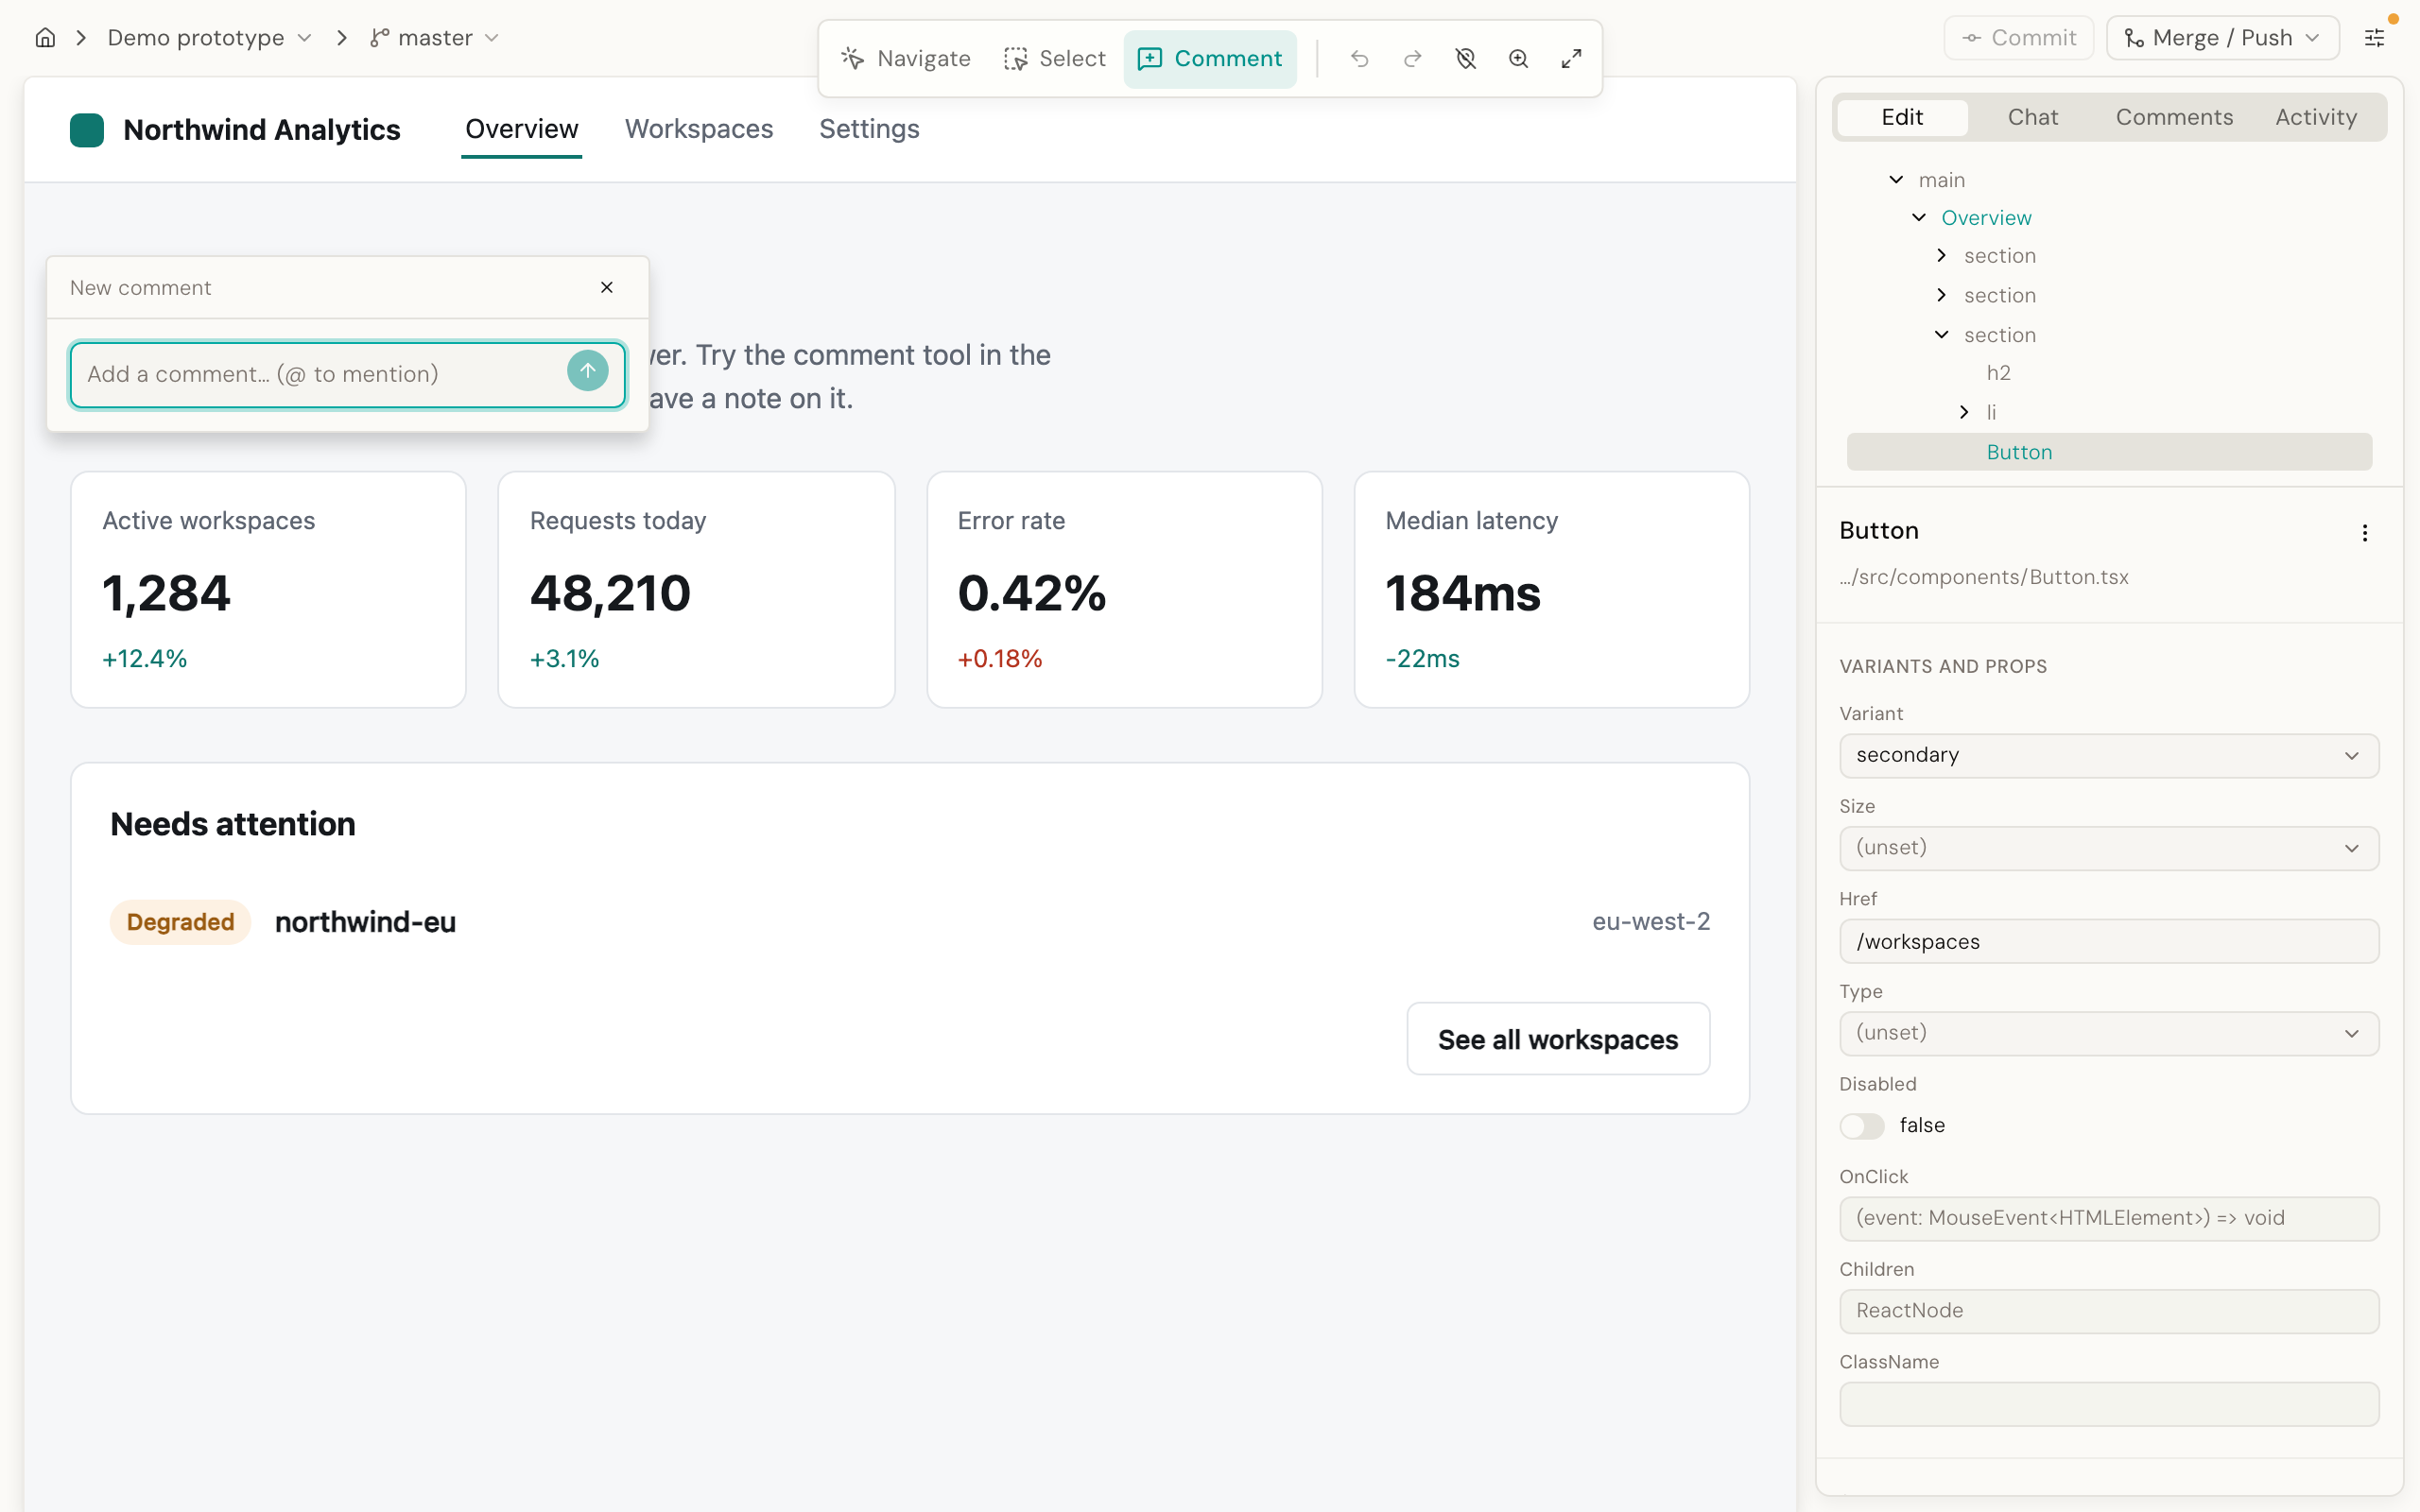Screen dimensions: 2420x1512
Task: Switch to the Comments tab
Action: [x=2174, y=117]
